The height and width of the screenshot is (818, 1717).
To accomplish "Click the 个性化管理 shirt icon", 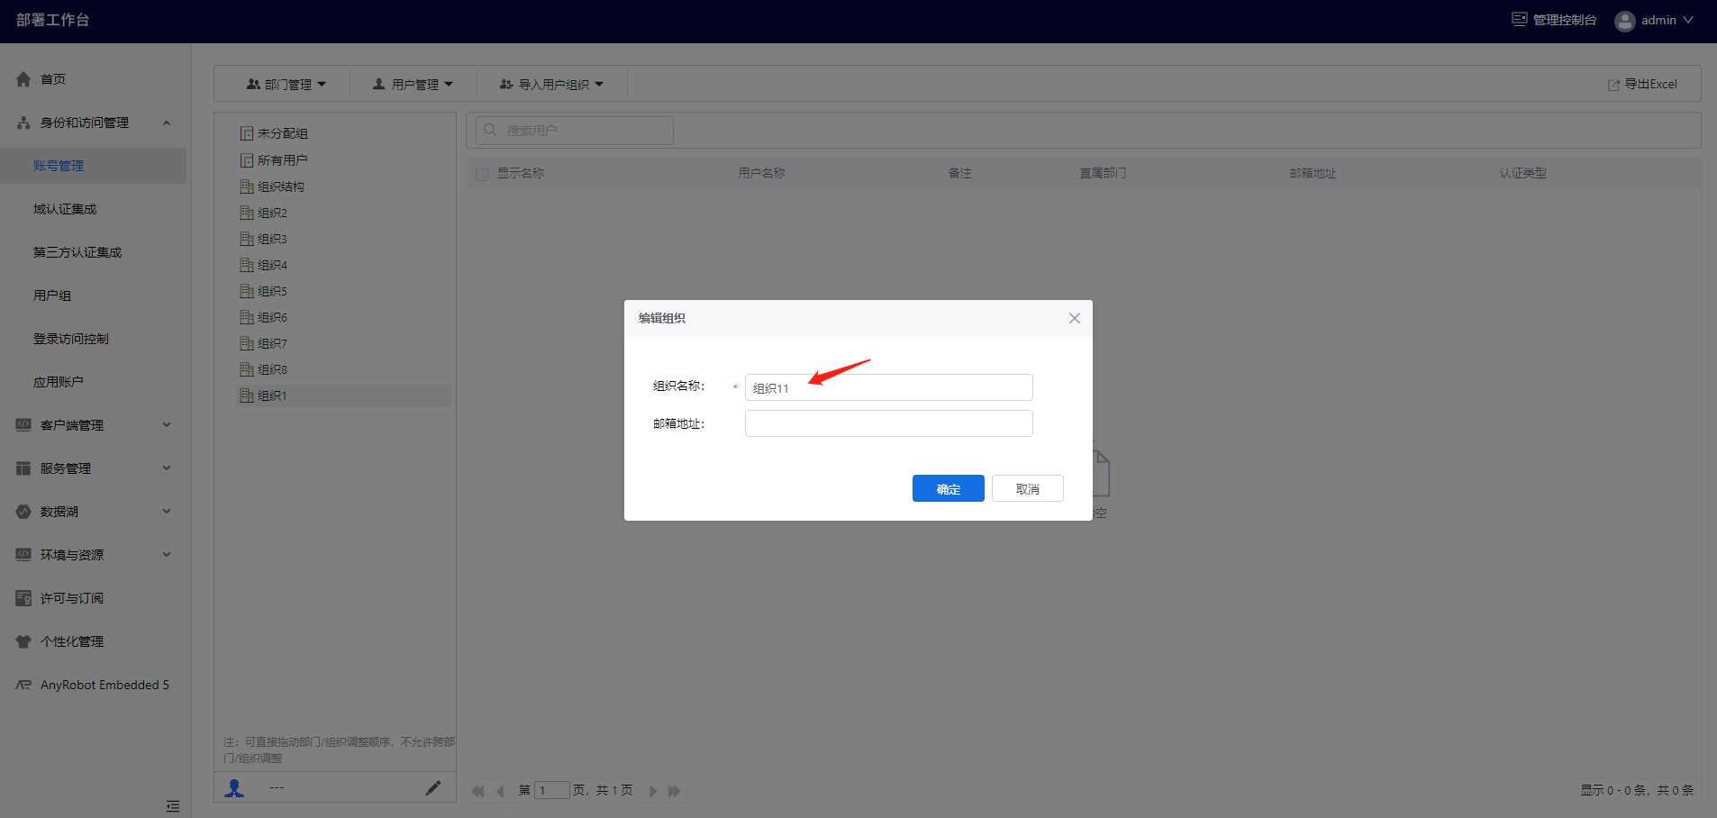I will tap(23, 641).
